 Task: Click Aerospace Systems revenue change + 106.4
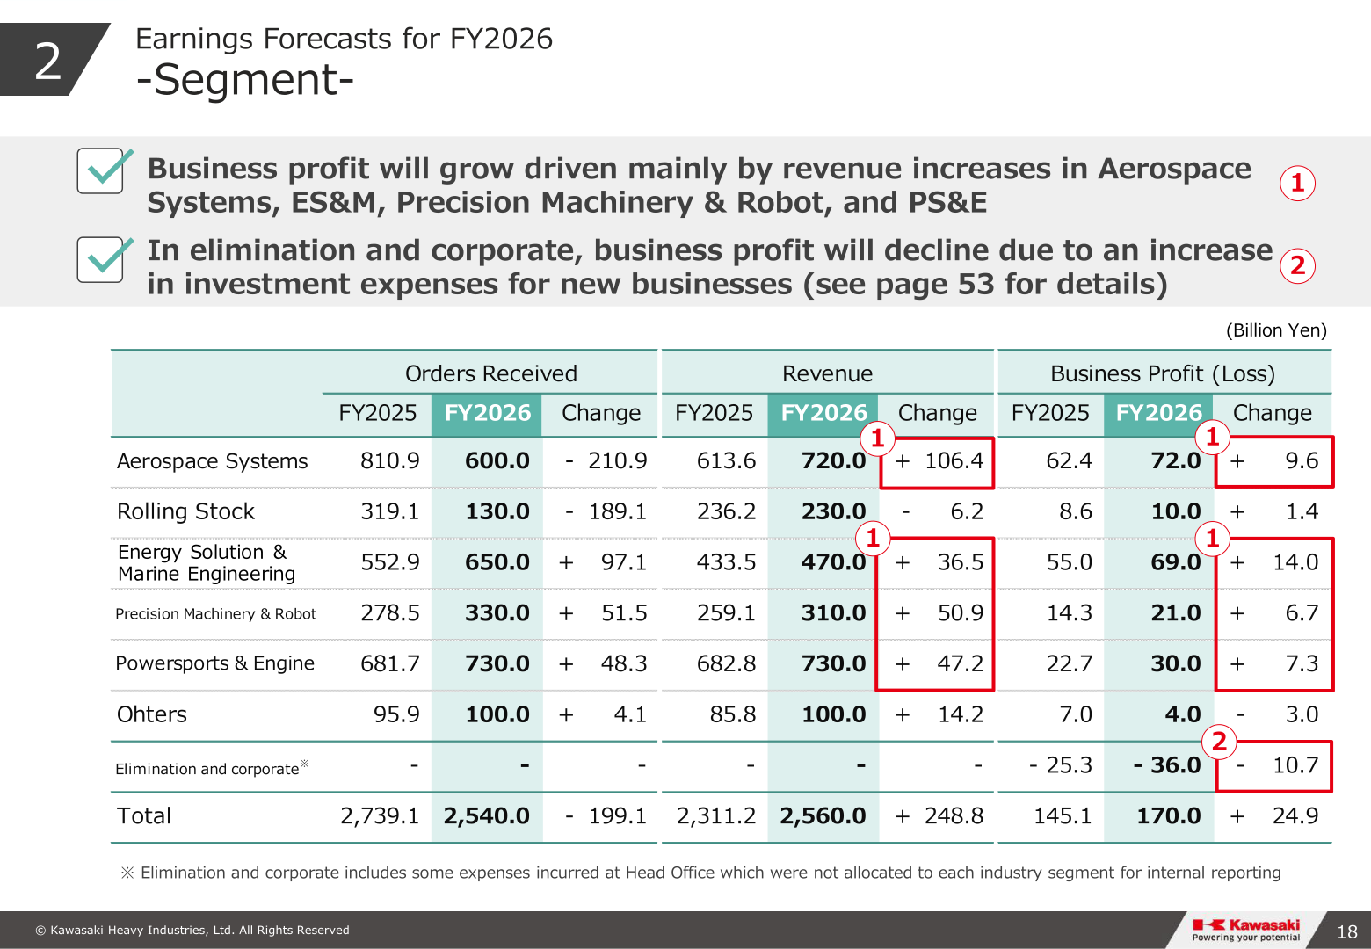point(939,460)
